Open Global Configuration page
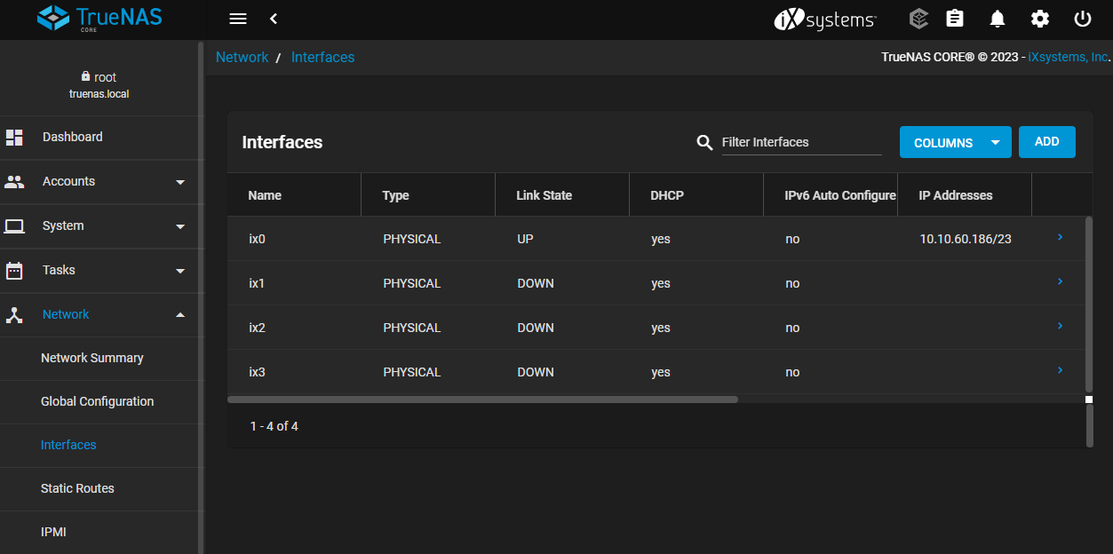The image size is (1113, 554). click(x=98, y=401)
